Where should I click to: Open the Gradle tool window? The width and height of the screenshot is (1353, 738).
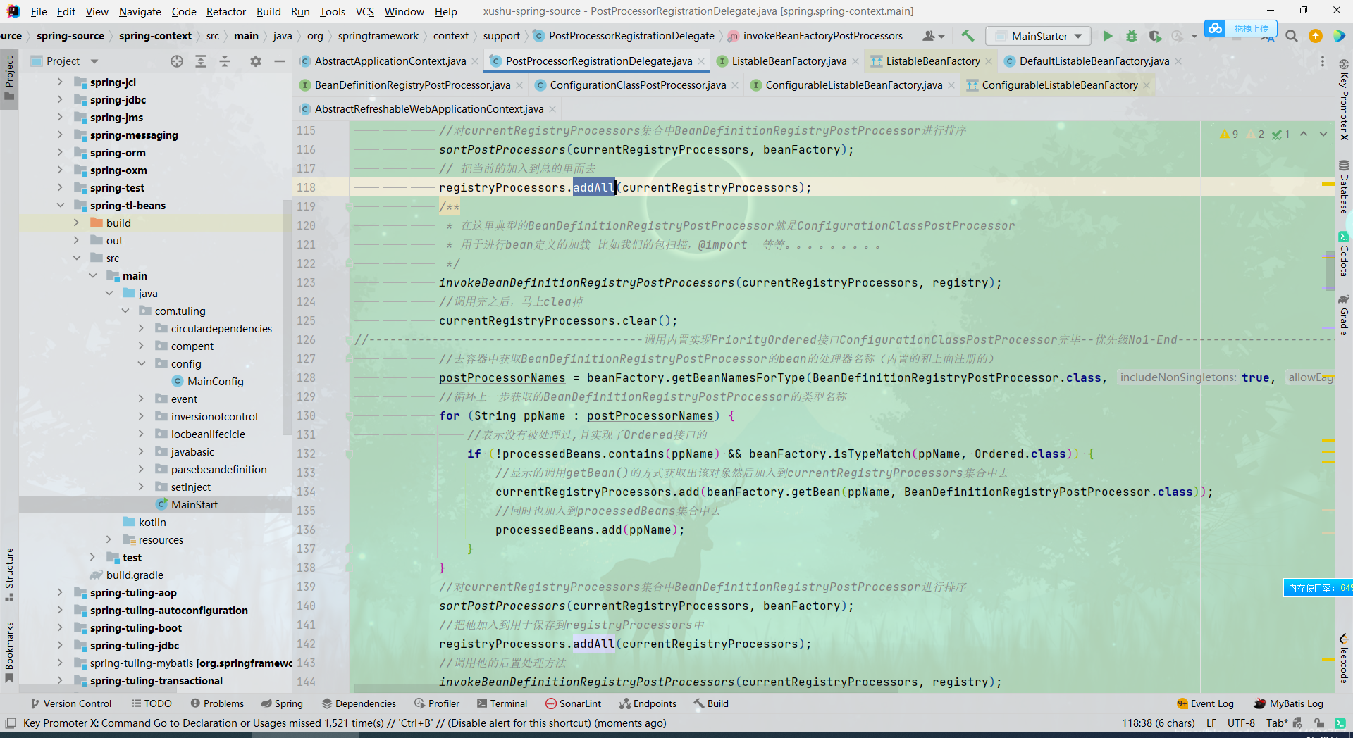1344,314
